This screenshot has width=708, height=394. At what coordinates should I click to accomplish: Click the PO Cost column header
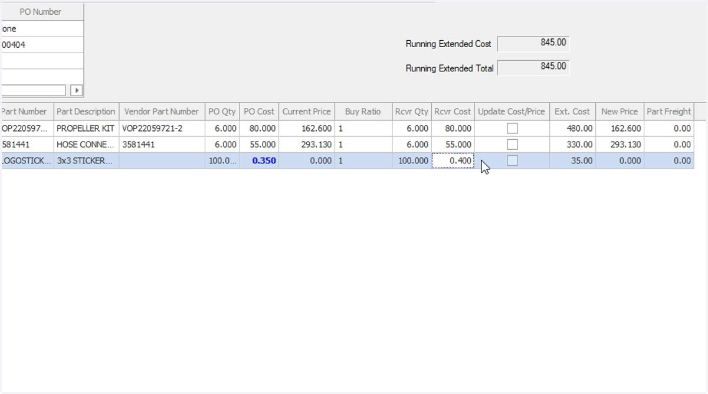(259, 111)
